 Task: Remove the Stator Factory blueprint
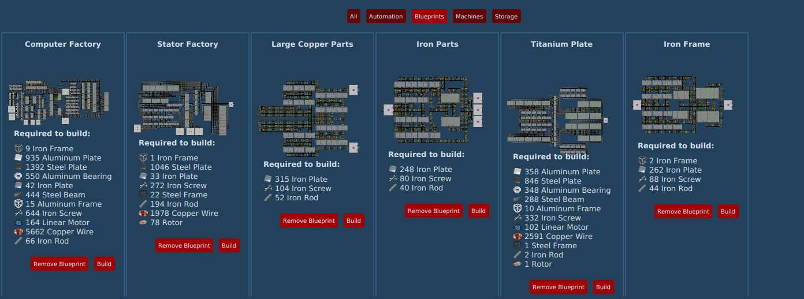coord(184,246)
